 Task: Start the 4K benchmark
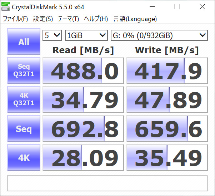pyautogui.click(x=24, y=157)
